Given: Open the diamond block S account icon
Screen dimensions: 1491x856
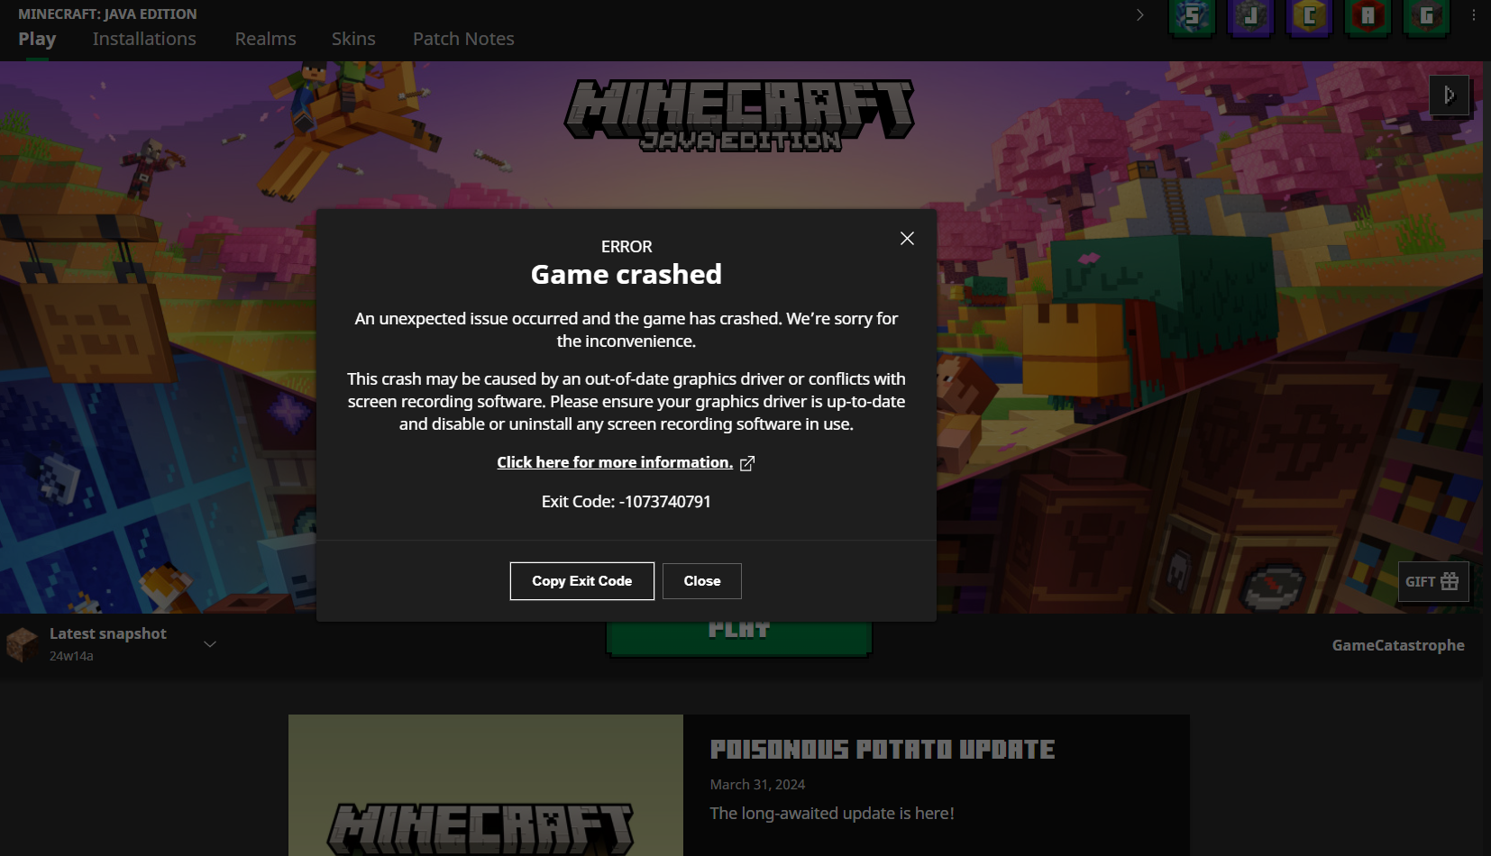Looking at the screenshot, I should click(1192, 17).
